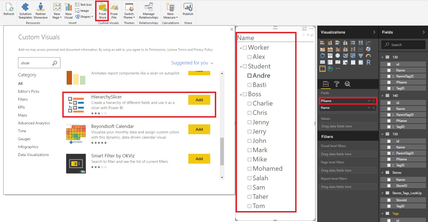The width and height of the screenshot is (428, 222).
Task: Click the Fields pane Search box
Action: 403,45
